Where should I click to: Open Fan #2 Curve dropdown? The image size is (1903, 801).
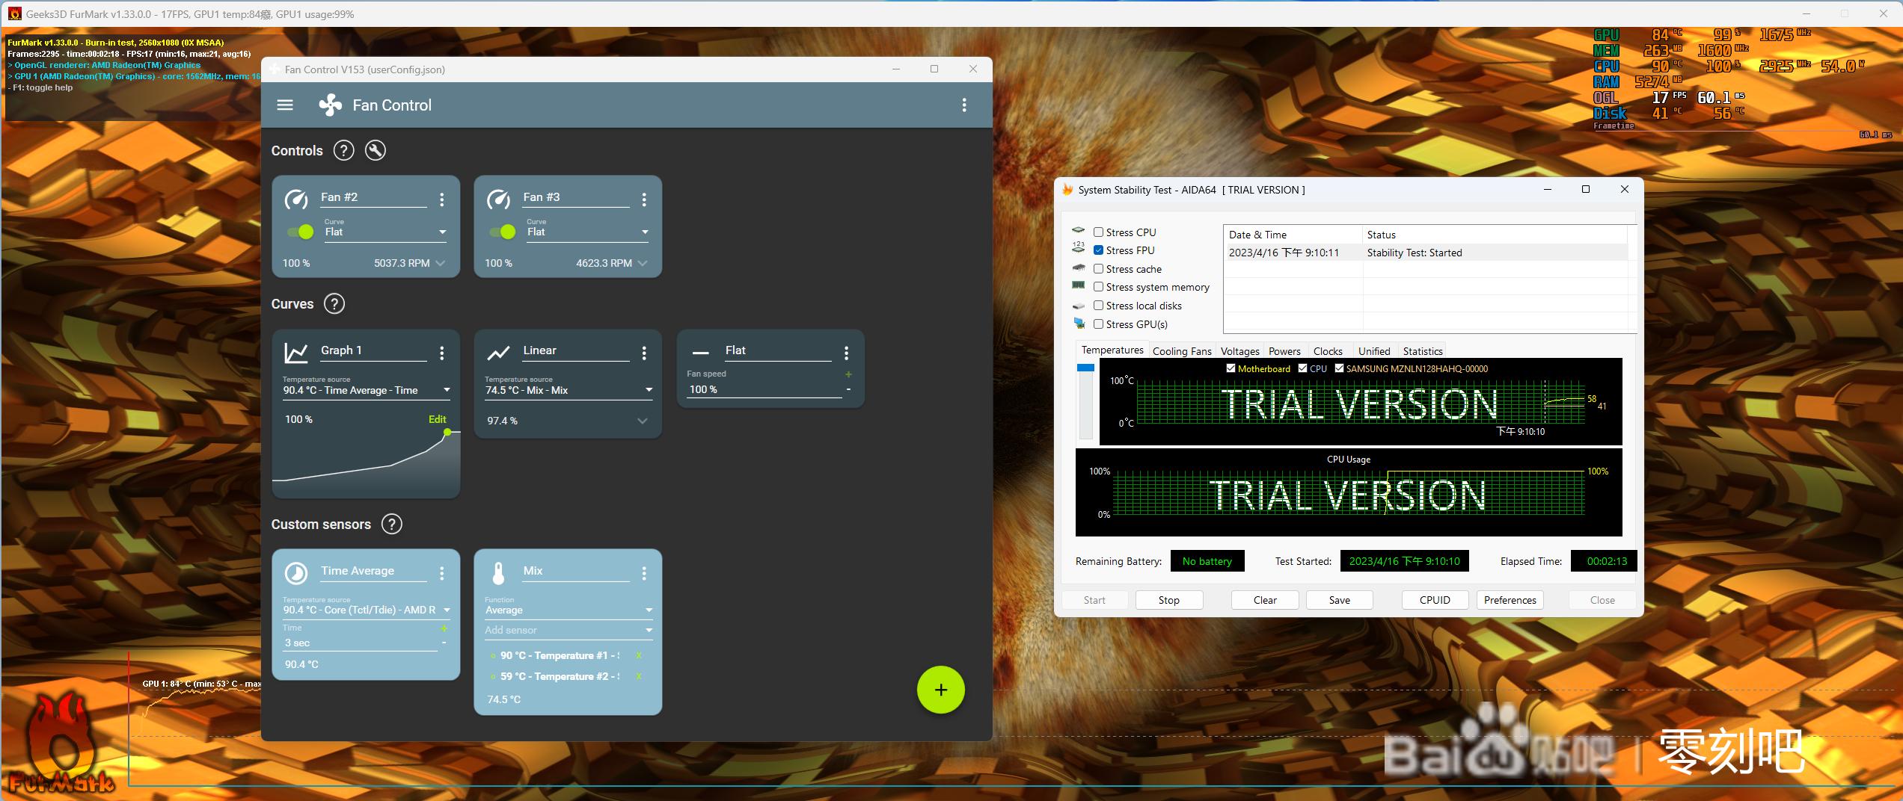tap(385, 232)
